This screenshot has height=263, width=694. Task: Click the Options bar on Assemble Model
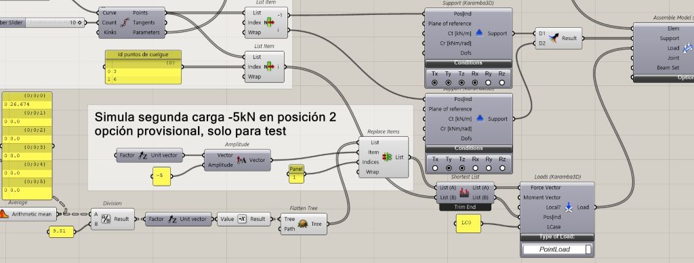pos(664,77)
